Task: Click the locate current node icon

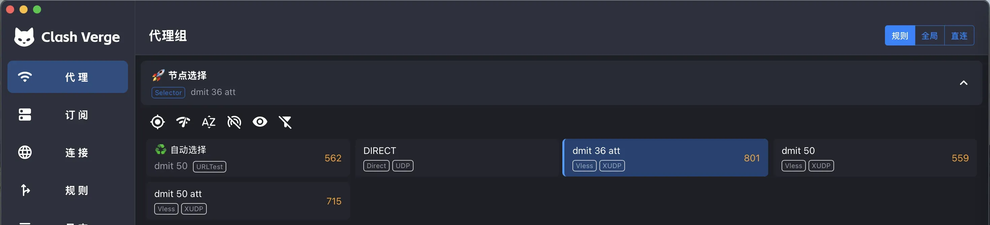Action: coord(157,122)
